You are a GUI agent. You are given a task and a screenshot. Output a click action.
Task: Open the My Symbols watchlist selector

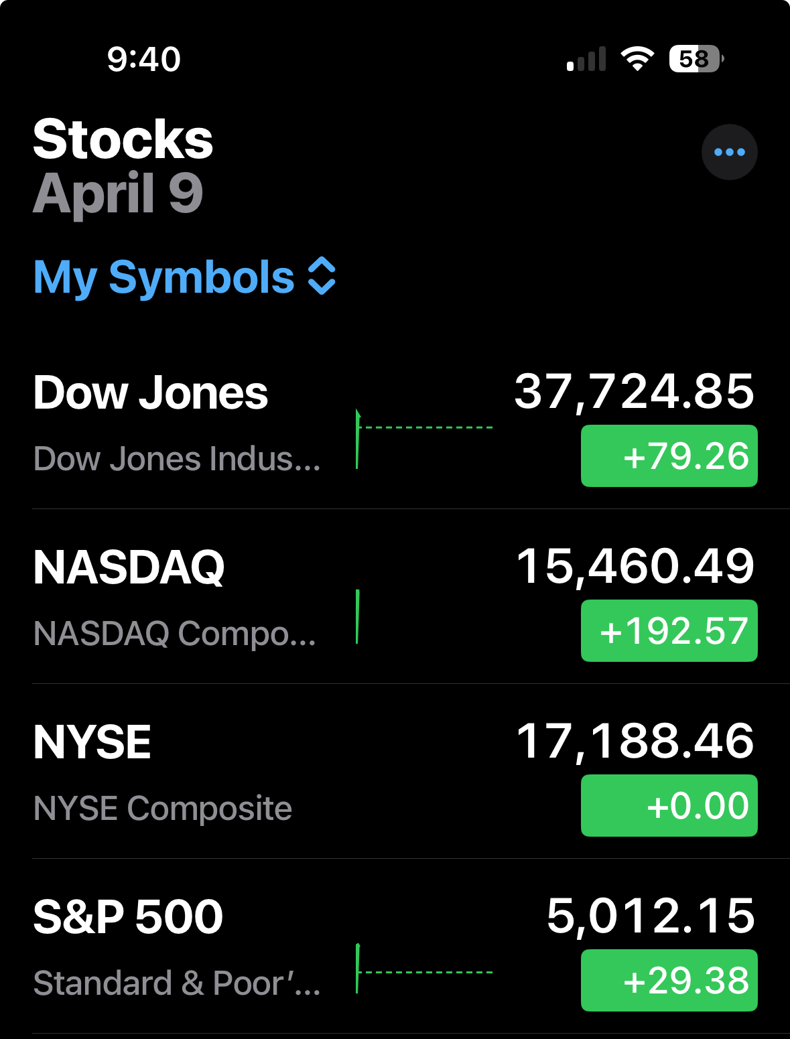point(164,277)
